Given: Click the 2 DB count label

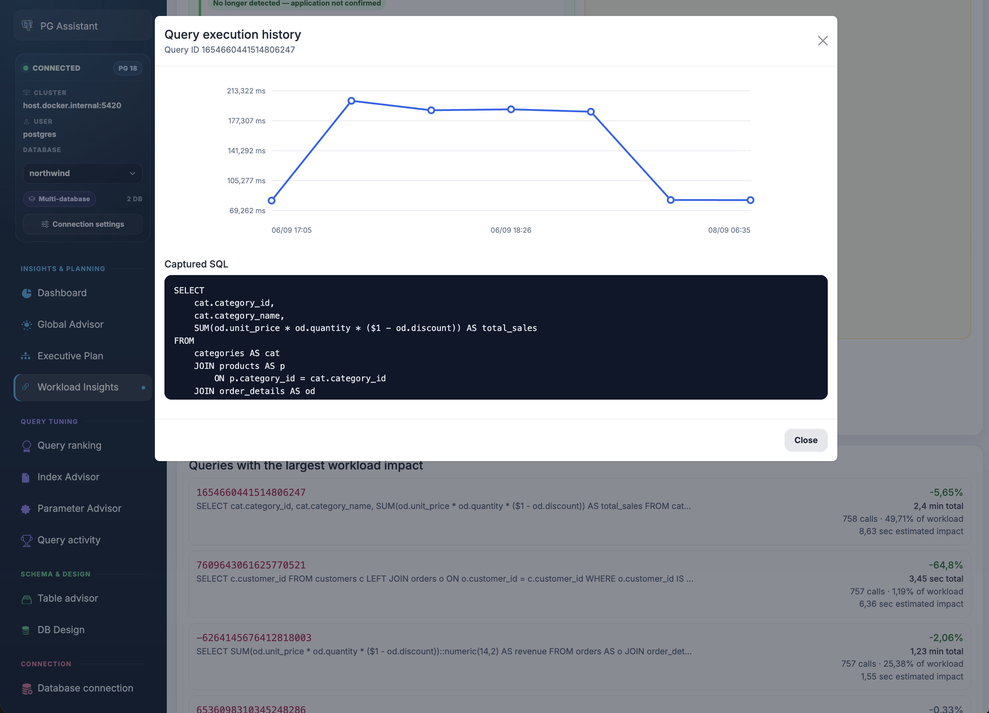Looking at the screenshot, I should (x=135, y=199).
